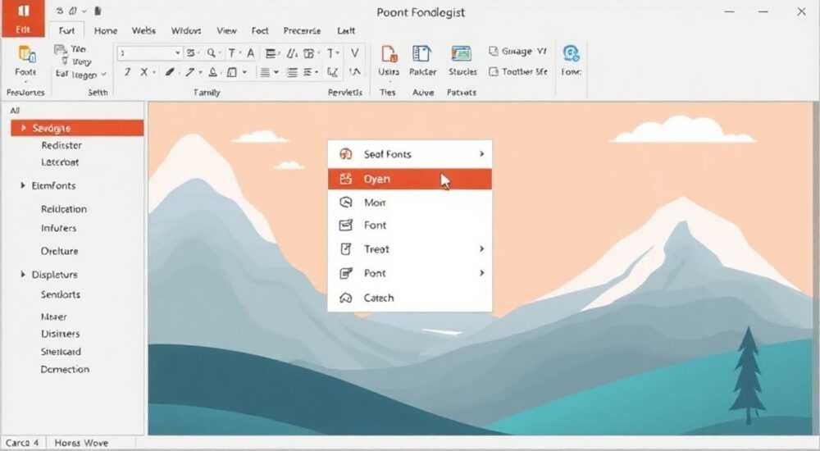Select the black highlighter marker icon
This screenshot has width=820, height=451.
click(x=170, y=71)
